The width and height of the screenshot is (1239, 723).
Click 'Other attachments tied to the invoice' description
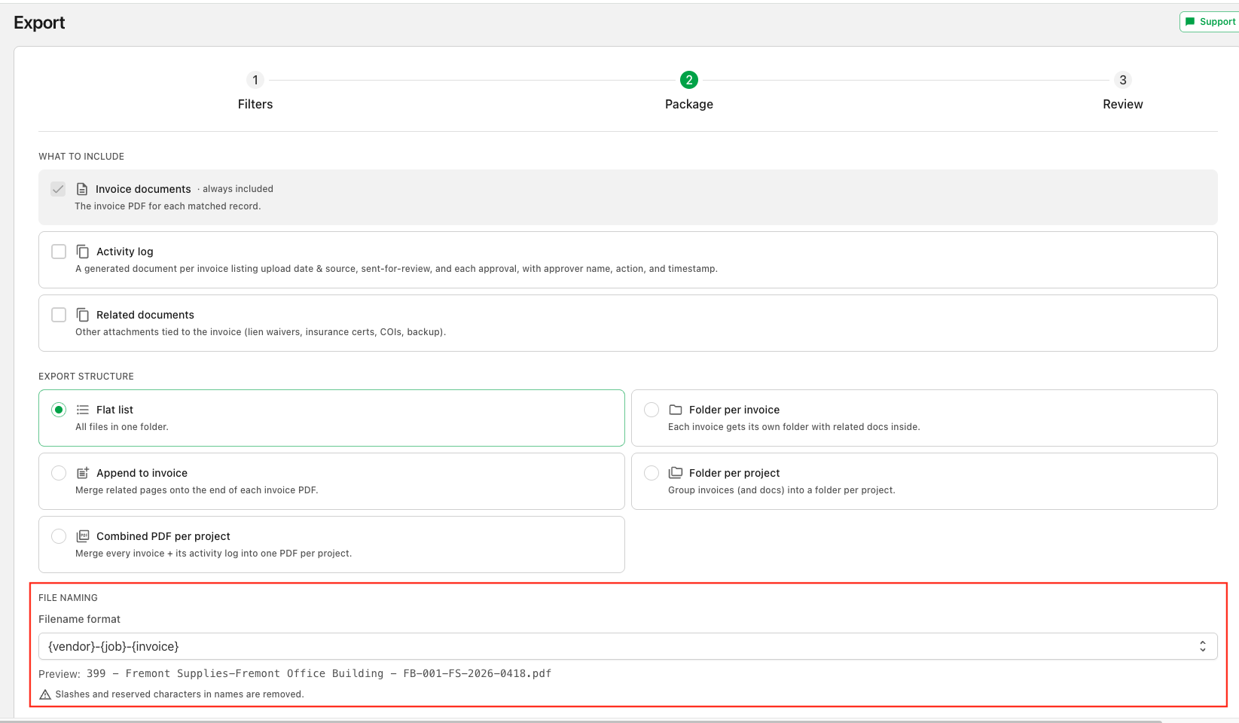coord(261,332)
